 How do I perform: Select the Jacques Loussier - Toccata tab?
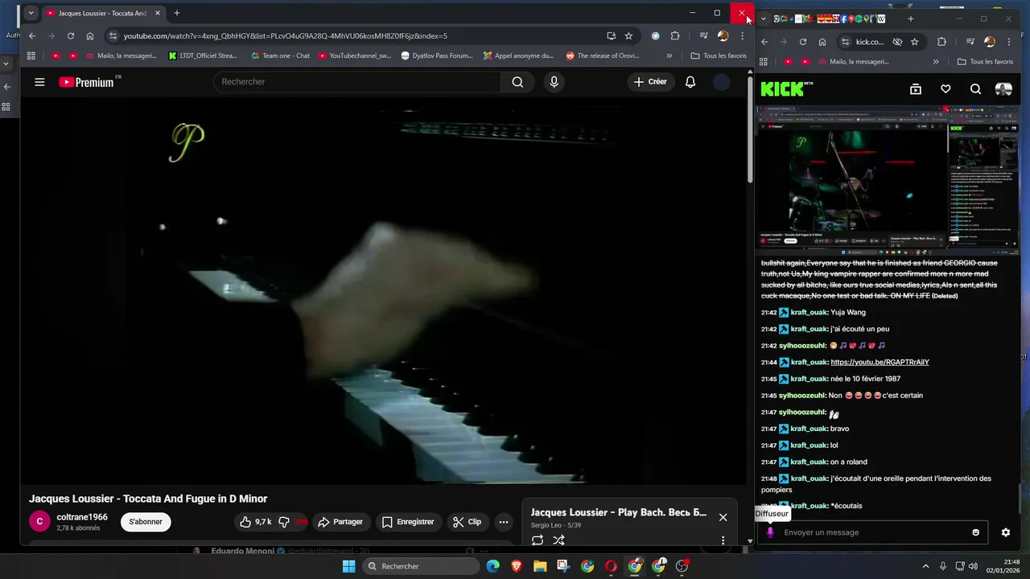tap(102, 13)
